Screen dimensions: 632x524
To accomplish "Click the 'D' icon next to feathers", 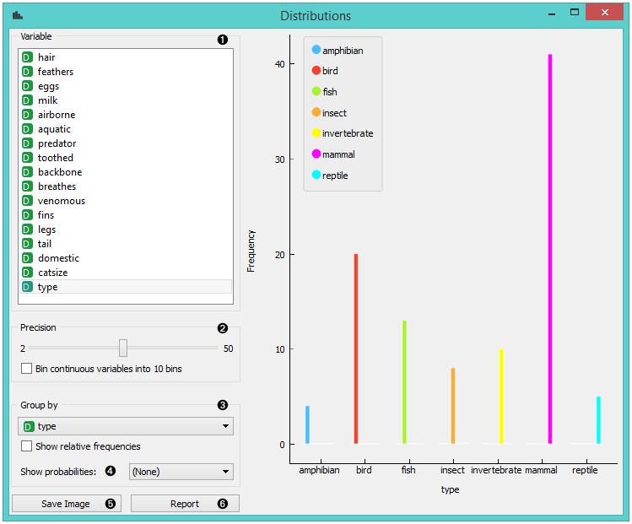I will (27, 72).
